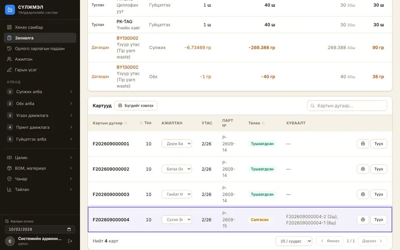
Task: Sort cards by Төлөв column
Action: [x=256, y=123]
